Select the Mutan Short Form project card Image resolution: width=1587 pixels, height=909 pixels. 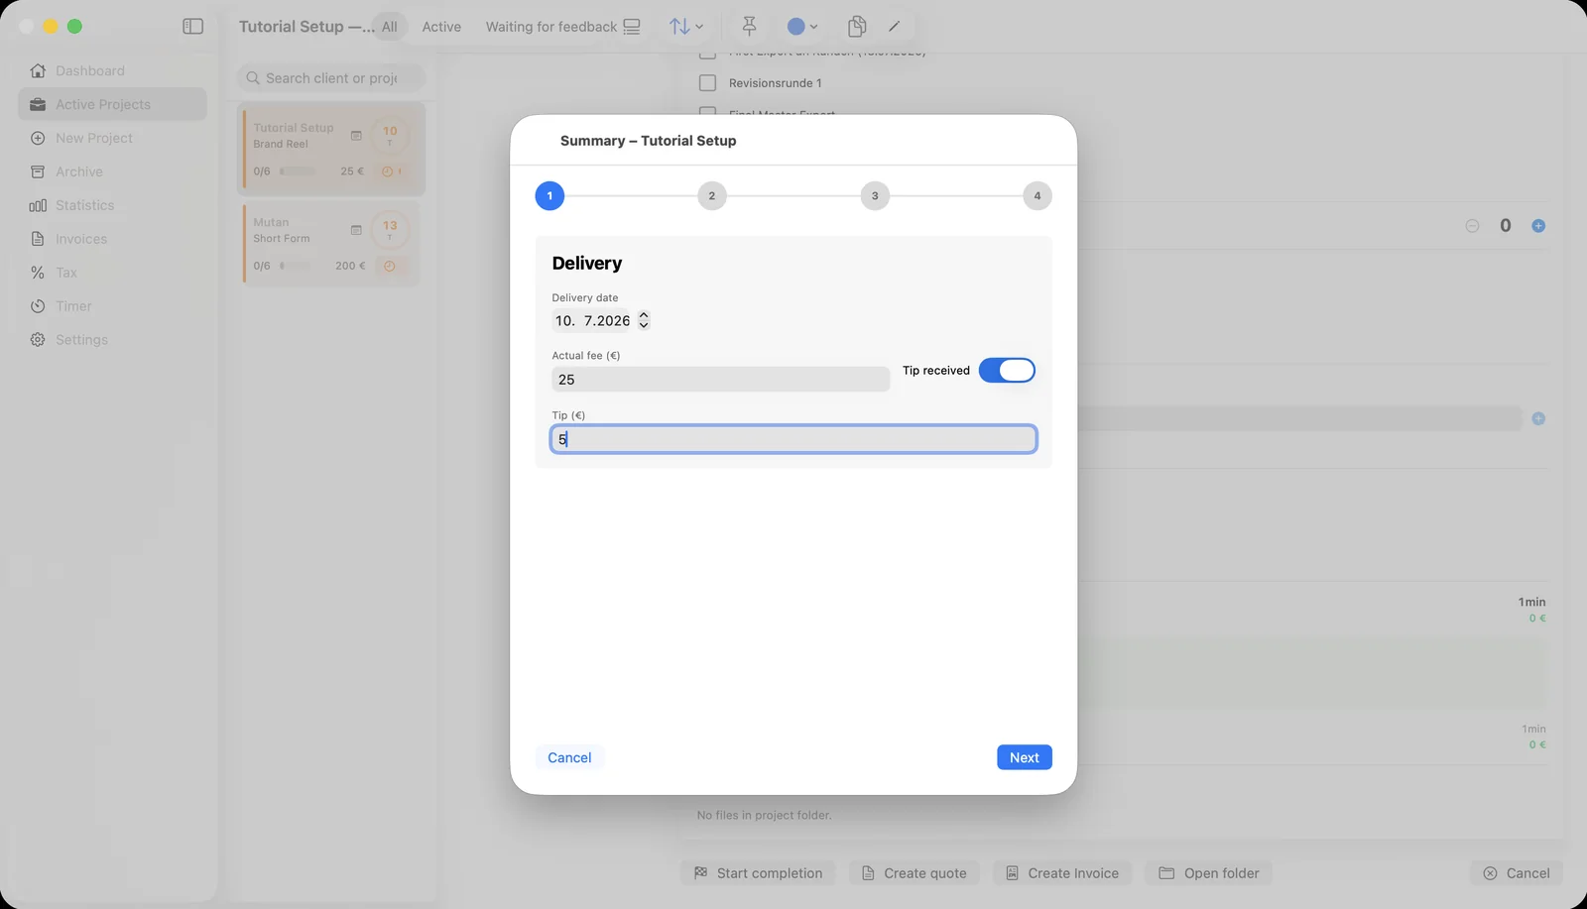click(x=331, y=244)
